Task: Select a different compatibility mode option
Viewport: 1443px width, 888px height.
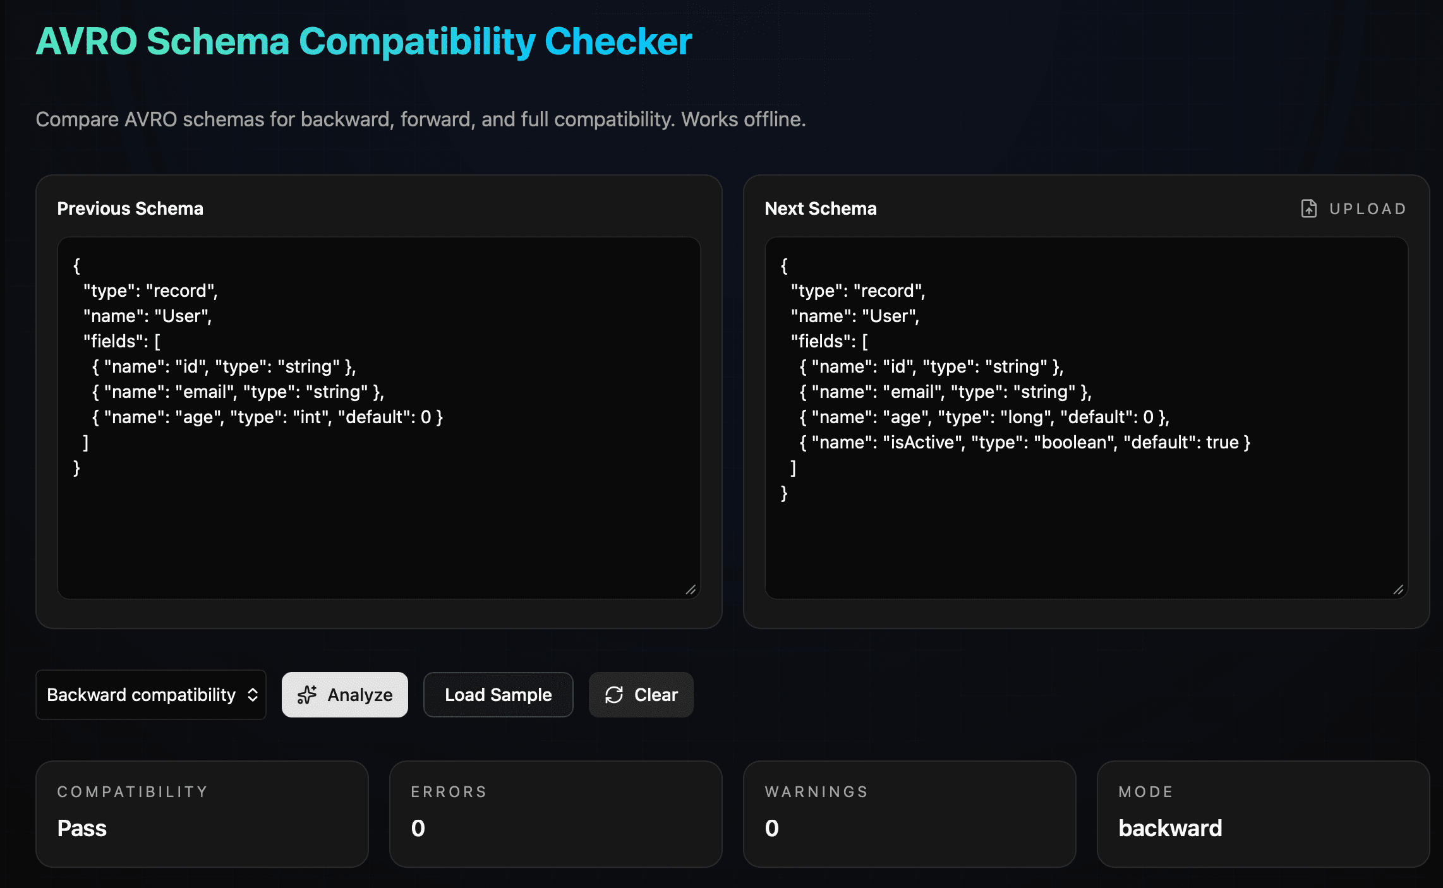Action: tap(151, 695)
